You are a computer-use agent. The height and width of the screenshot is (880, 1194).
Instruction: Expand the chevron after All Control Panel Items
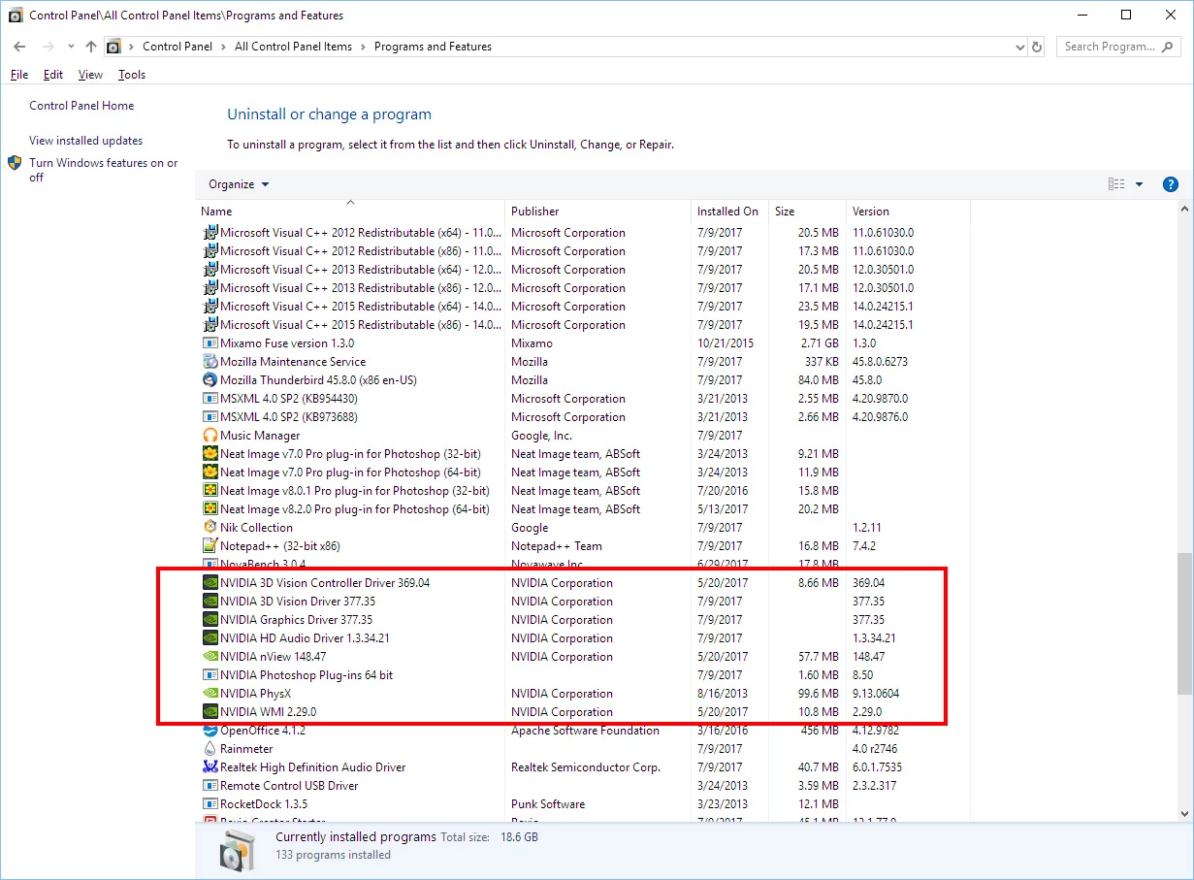click(363, 47)
